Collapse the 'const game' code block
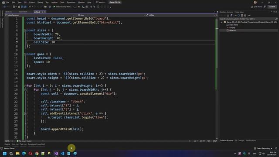Screen dimensions: 279x157 coord(25,54)
